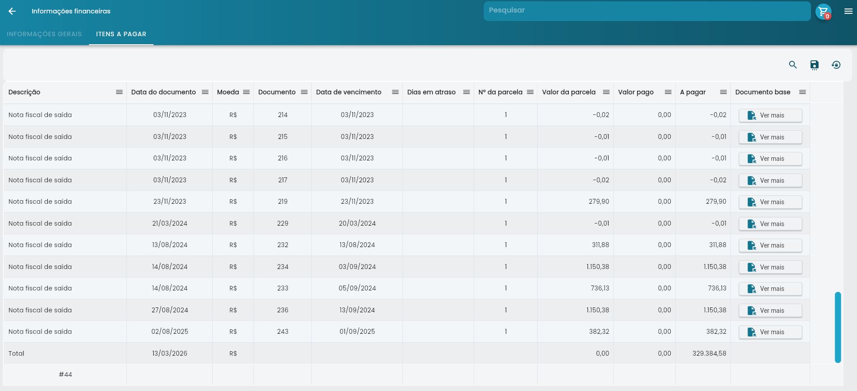This screenshot has width=857, height=391.
Task: Click Ver mais for document 217
Action: tap(770, 181)
